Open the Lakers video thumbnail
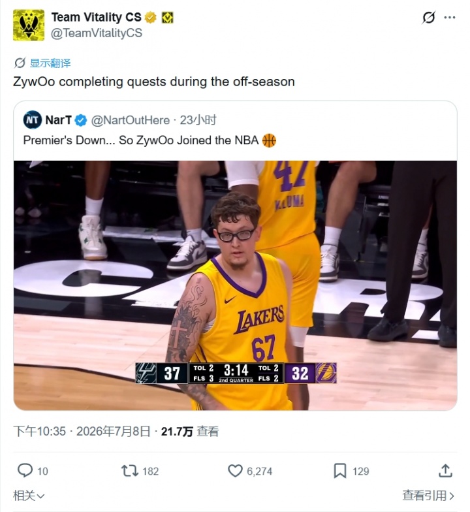Image resolution: width=470 pixels, height=512 pixels. tap(235, 285)
